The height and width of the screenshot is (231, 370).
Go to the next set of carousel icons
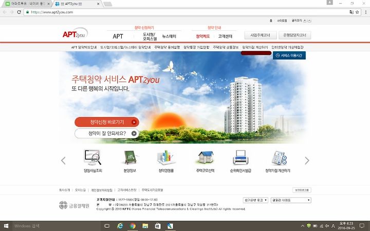click(x=307, y=161)
